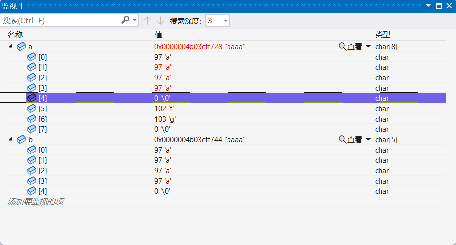This screenshot has width=456, height=245.
Task: Click the down arrow for next search result
Action: click(x=160, y=21)
